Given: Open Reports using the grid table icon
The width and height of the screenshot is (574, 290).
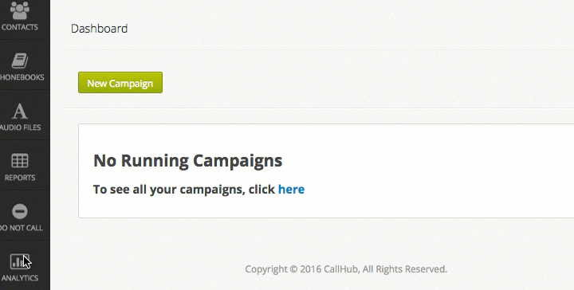Looking at the screenshot, I should [20, 161].
